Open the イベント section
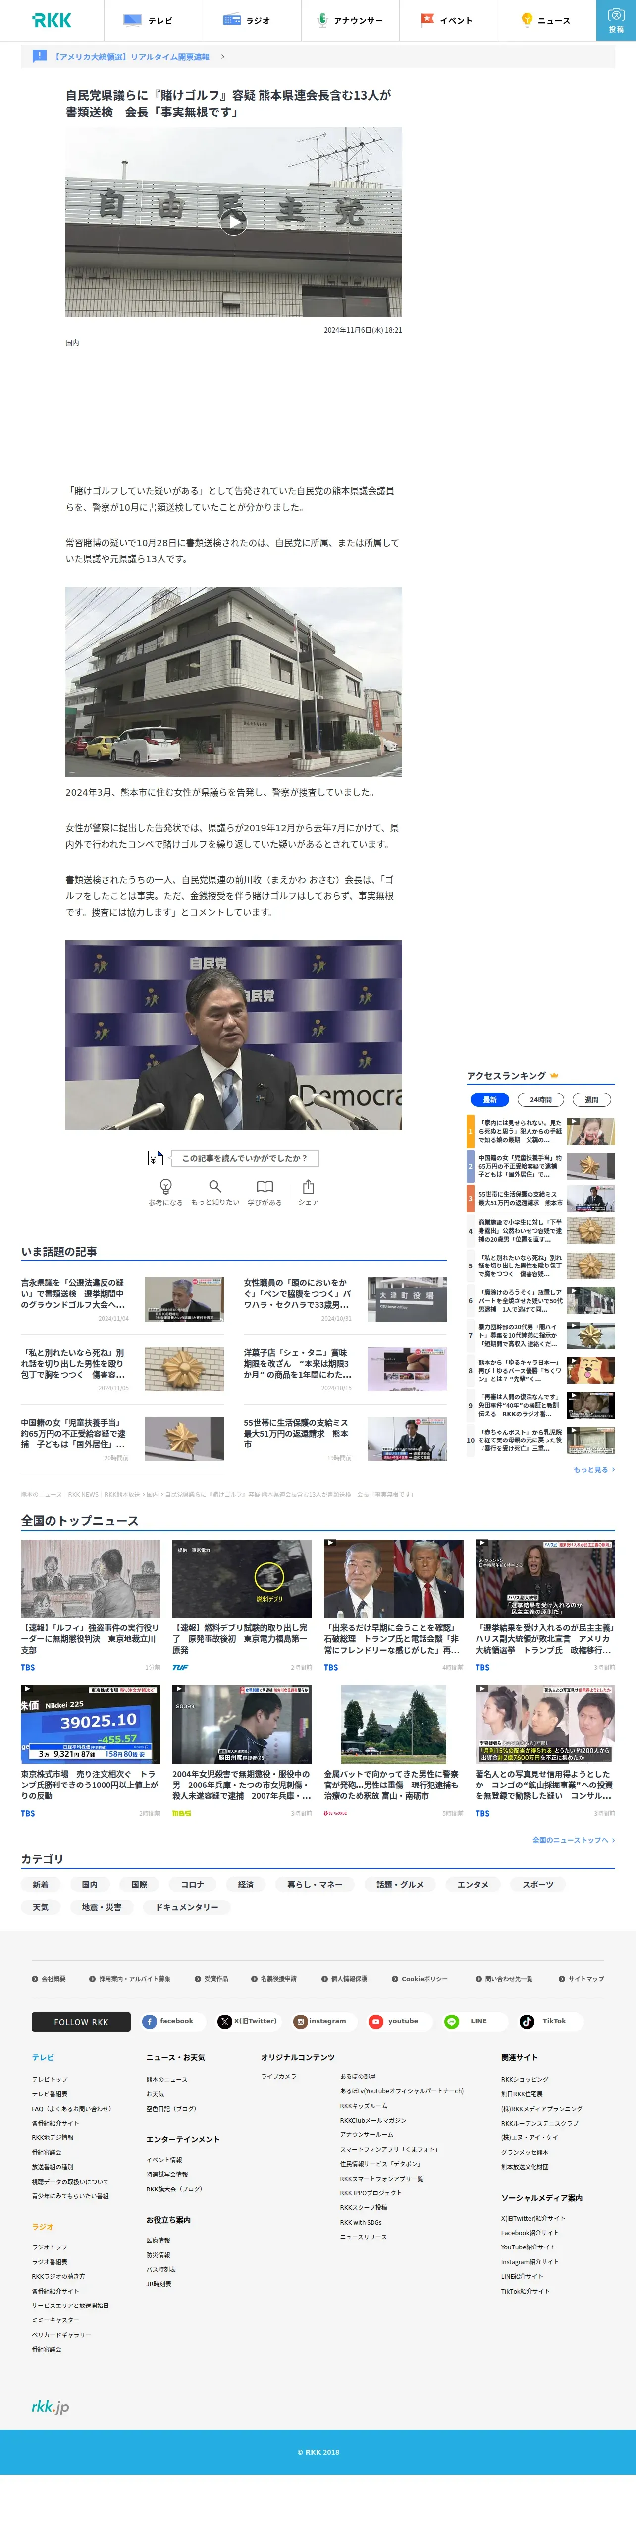Screen dimensions: 636x2535 tap(448, 20)
